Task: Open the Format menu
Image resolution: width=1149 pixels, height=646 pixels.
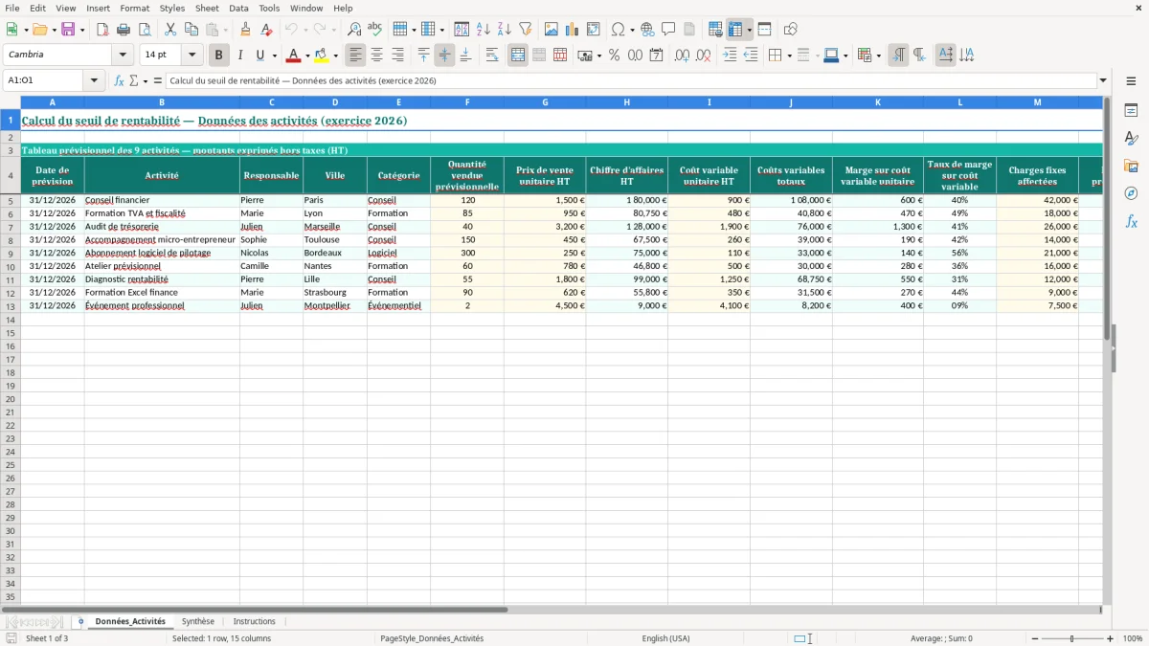Action: click(x=134, y=8)
